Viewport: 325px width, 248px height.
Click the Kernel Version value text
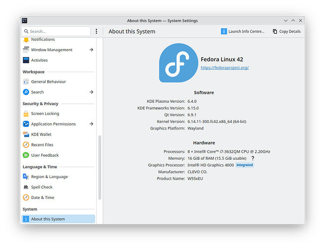click(x=217, y=122)
